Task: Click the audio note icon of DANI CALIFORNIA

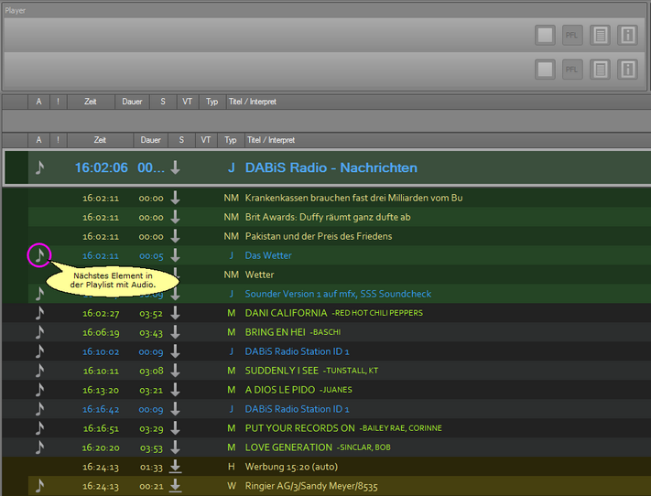Action: coord(39,313)
